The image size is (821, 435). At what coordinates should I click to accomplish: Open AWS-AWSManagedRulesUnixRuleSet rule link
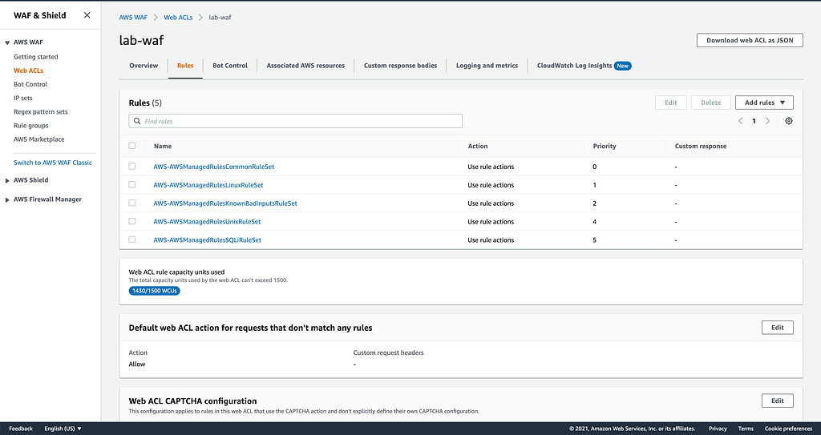tap(207, 221)
